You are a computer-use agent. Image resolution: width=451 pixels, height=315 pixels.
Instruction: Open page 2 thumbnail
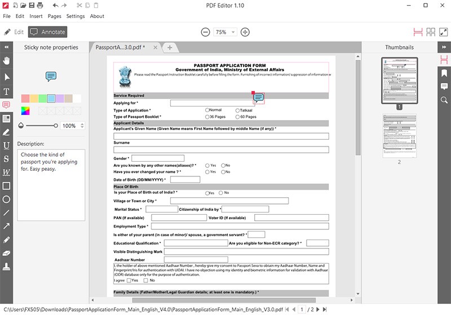tap(399, 136)
